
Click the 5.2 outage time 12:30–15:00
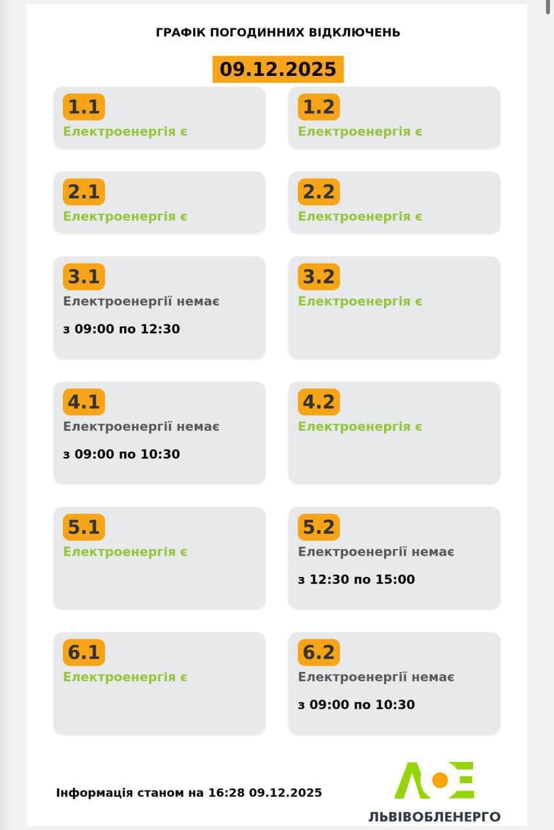[x=356, y=580]
